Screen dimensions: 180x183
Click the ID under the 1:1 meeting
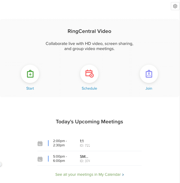[85, 146]
